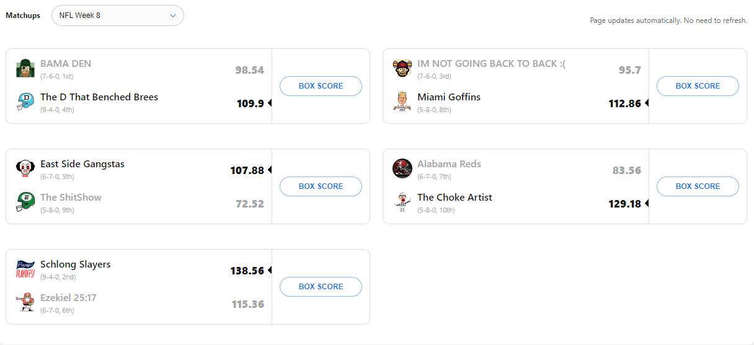Click the Schlong Slayers playoffs logo
Viewport: 754px width, 345px height.
click(x=25, y=269)
